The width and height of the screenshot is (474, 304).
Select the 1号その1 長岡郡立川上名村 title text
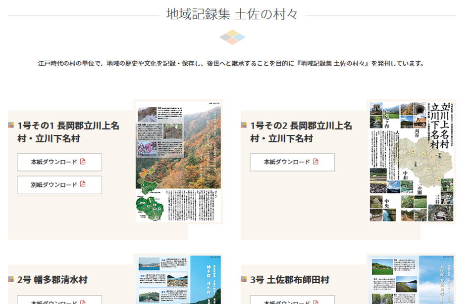tap(68, 132)
